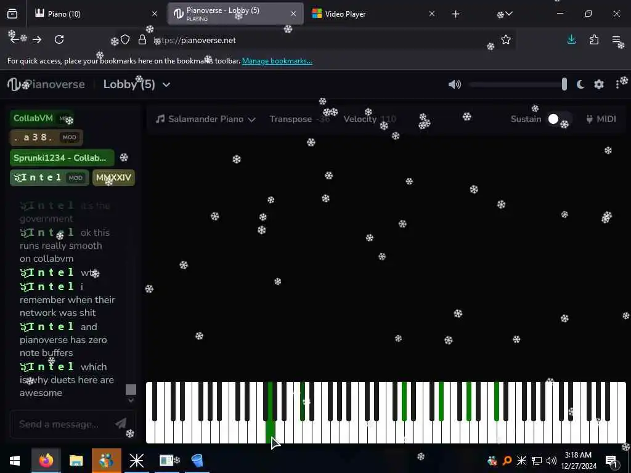Switch to the Video Player tab
This screenshot has width=631, height=473.
(x=373, y=14)
